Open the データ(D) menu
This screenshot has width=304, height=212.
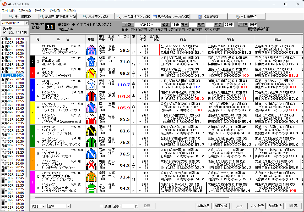click(x=40, y=11)
